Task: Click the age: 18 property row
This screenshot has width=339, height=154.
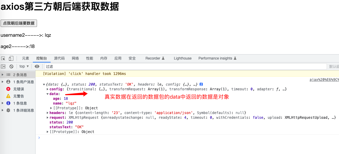Action: pos(60,99)
